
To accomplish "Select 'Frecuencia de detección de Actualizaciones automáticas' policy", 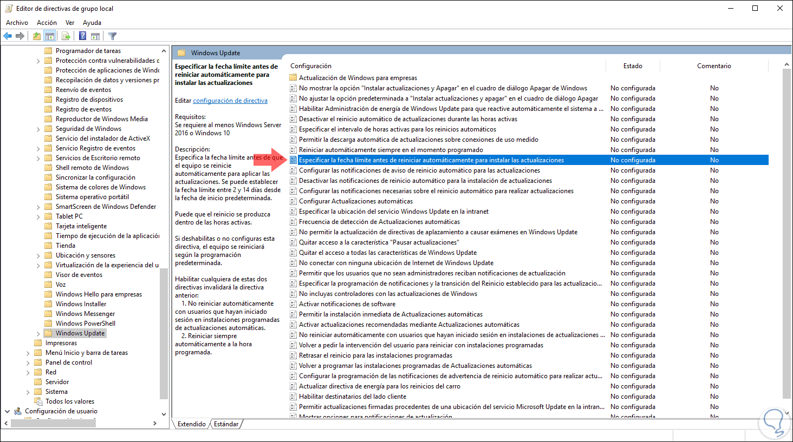I will pos(379,222).
